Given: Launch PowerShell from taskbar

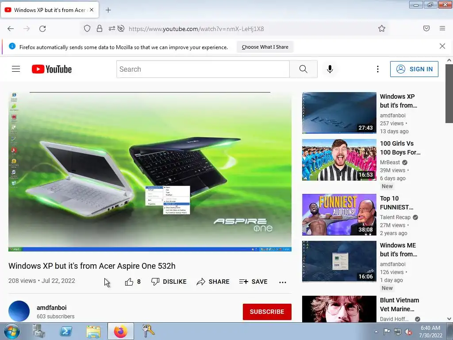Looking at the screenshot, I should point(66,331).
